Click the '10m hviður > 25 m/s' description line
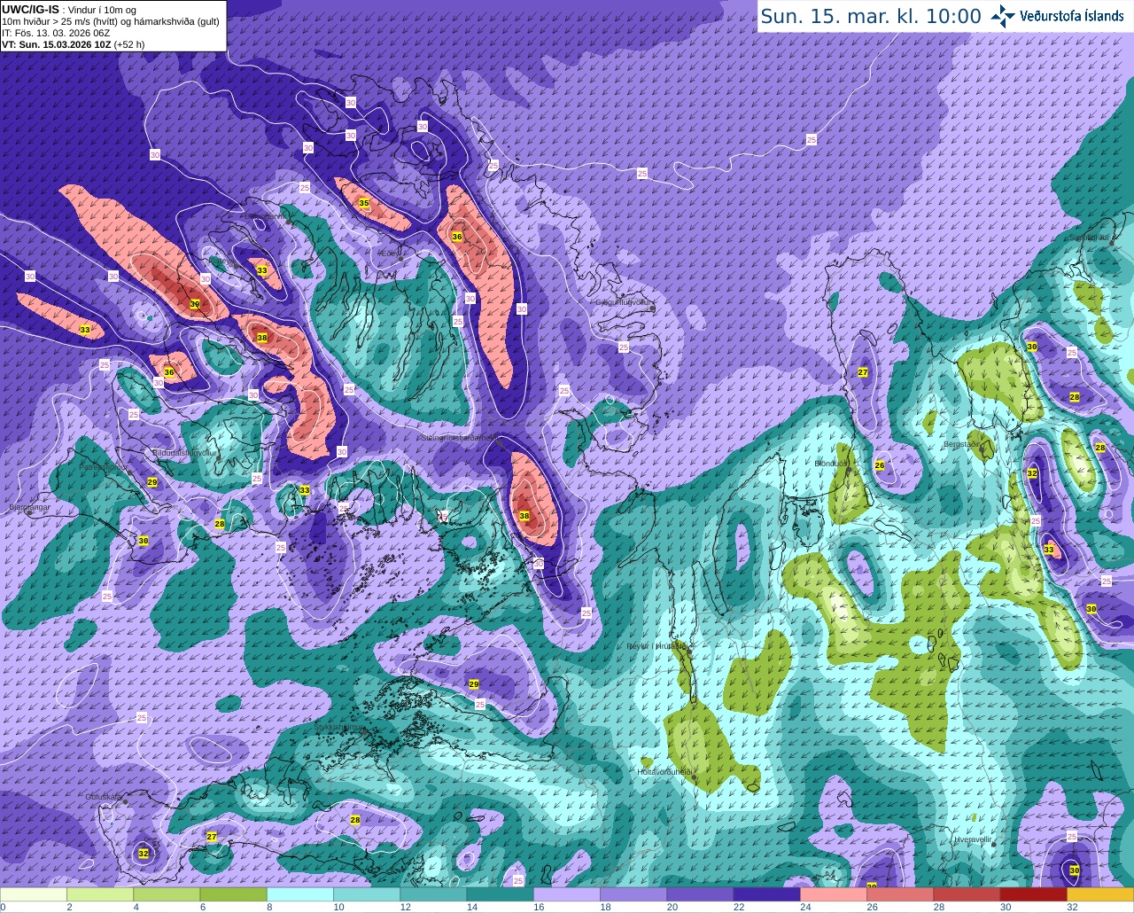Viewport: 1134px width, 913px height. tap(111, 21)
